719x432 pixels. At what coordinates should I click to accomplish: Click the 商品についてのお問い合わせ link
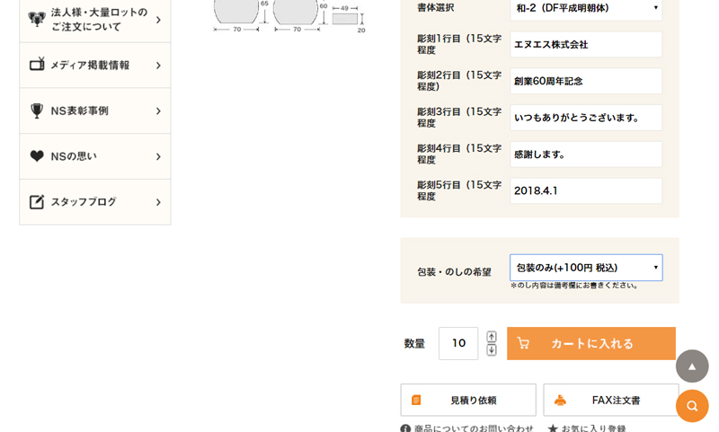click(x=467, y=428)
